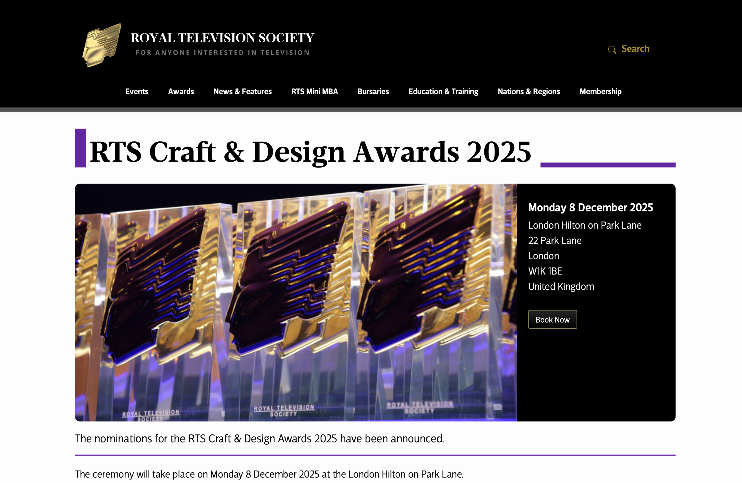Viewport: 742px width, 483px height.
Task: Click the W1K 1BE postcode line
Action: tap(545, 271)
